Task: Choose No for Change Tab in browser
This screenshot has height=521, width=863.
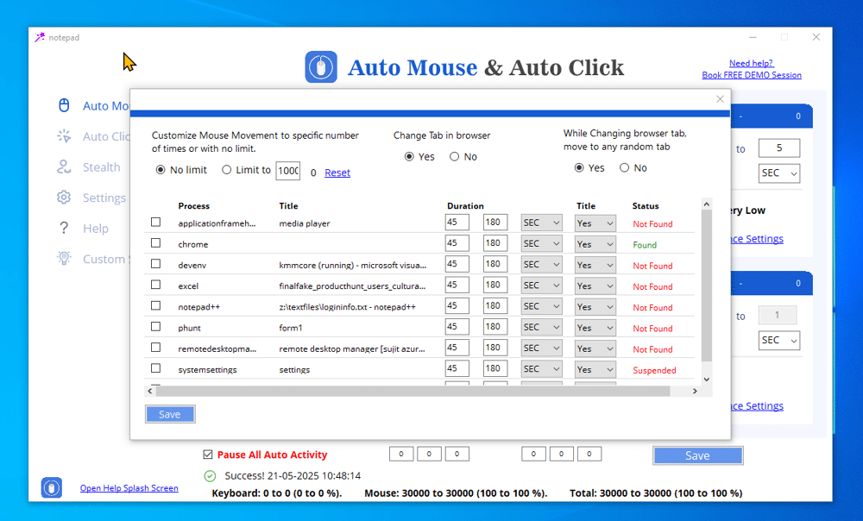Action: 454,157
